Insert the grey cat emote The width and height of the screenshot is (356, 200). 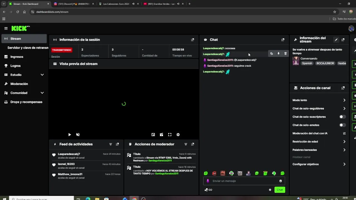(x=240, y=173)
